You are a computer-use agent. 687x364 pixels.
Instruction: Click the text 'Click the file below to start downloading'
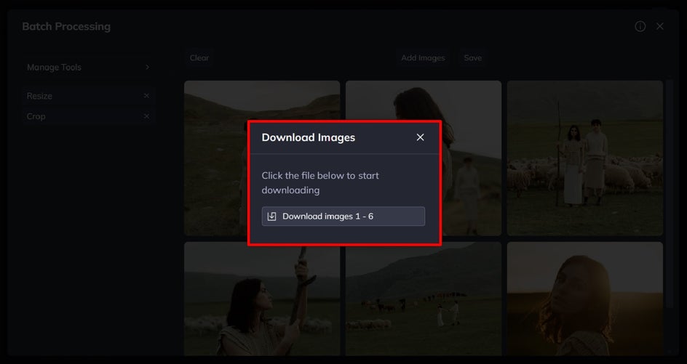320,183
